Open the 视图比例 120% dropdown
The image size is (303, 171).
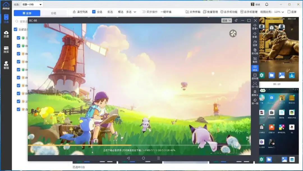click(279, 12)
